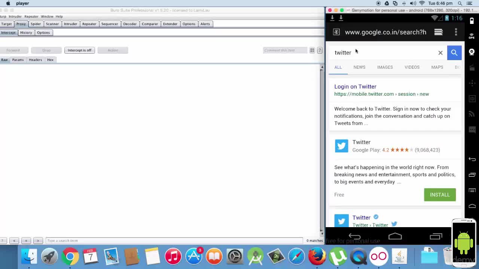479x269 pixels.
Task: Select the MAPS search filter
Action: point(437,67)
